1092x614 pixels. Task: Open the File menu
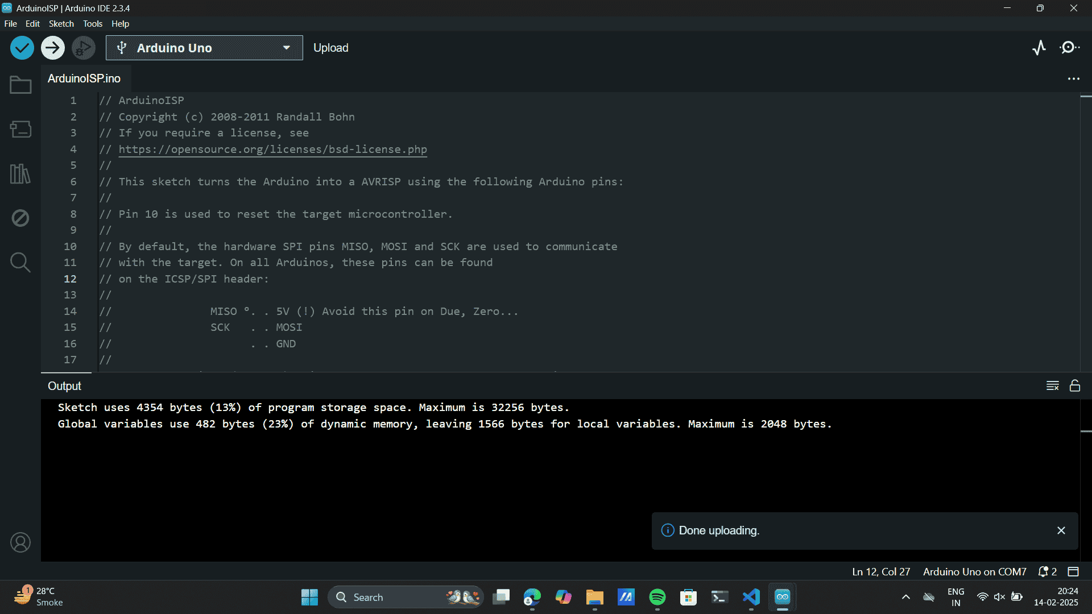pyautogui.click(x=11, y=23)
